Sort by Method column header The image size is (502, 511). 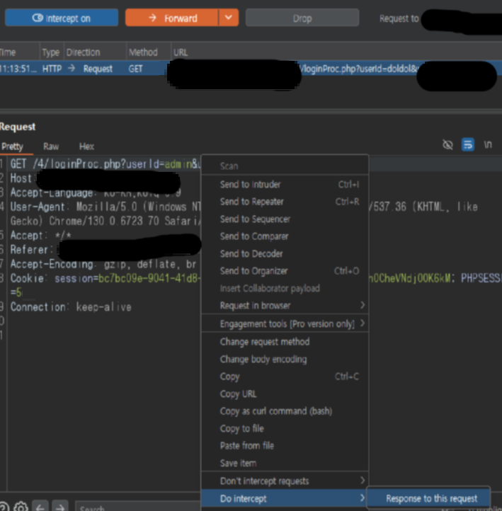(x=148, y=52)
